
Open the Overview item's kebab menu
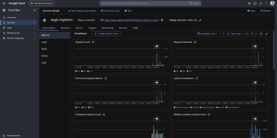35,17
